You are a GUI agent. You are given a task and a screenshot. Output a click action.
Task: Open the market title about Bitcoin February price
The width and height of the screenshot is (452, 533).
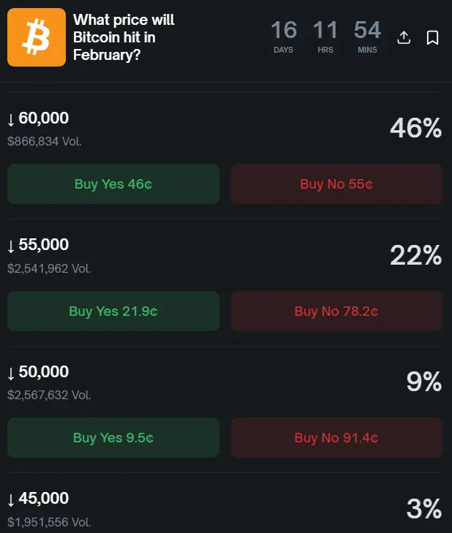pyautogui.click(x=124, y=37)
